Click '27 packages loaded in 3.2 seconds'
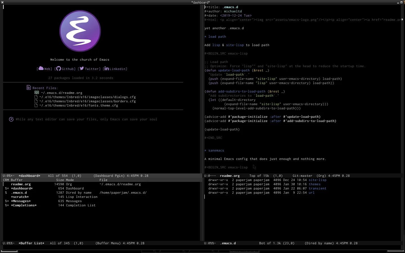405x253 pixels. (x=81, y=78)
